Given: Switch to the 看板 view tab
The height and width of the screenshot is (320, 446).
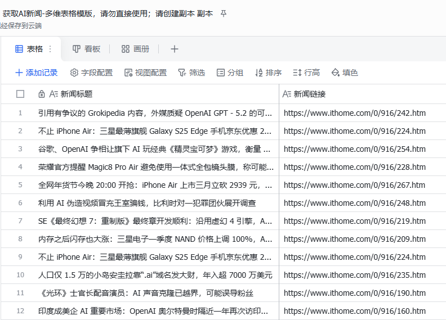Looking at the screenshot, I should [87, 49].
